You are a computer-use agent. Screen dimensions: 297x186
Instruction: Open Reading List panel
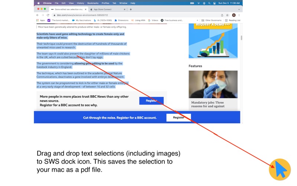pos(233,20)
